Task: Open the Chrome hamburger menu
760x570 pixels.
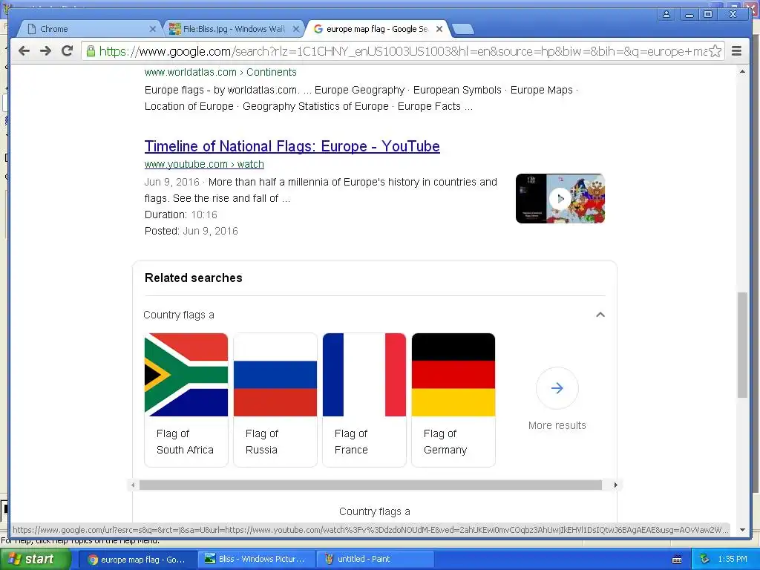Action: pyautogui.click(x=736, y=51)
